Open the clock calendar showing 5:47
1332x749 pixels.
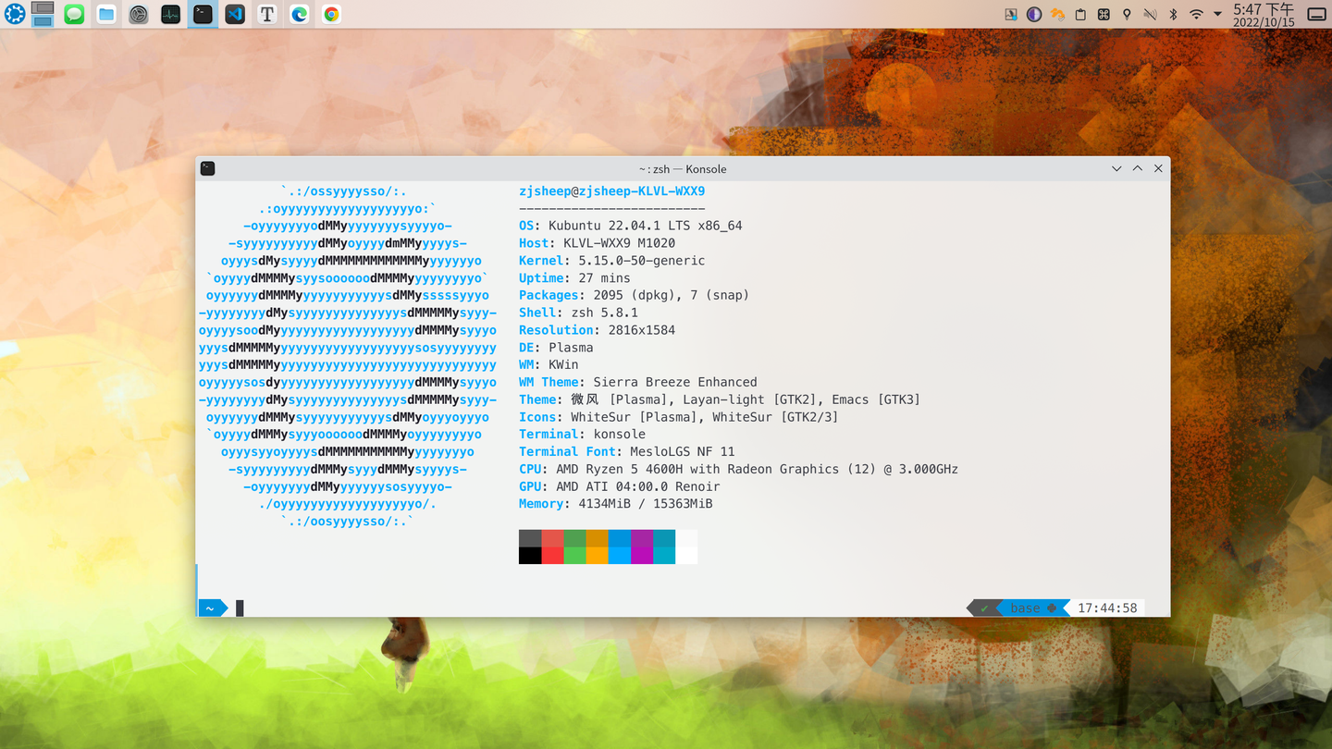1264,15
